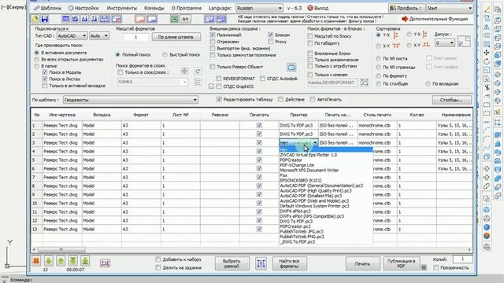Open the Команды menu
Screen dimensions: 504x283
154,8
